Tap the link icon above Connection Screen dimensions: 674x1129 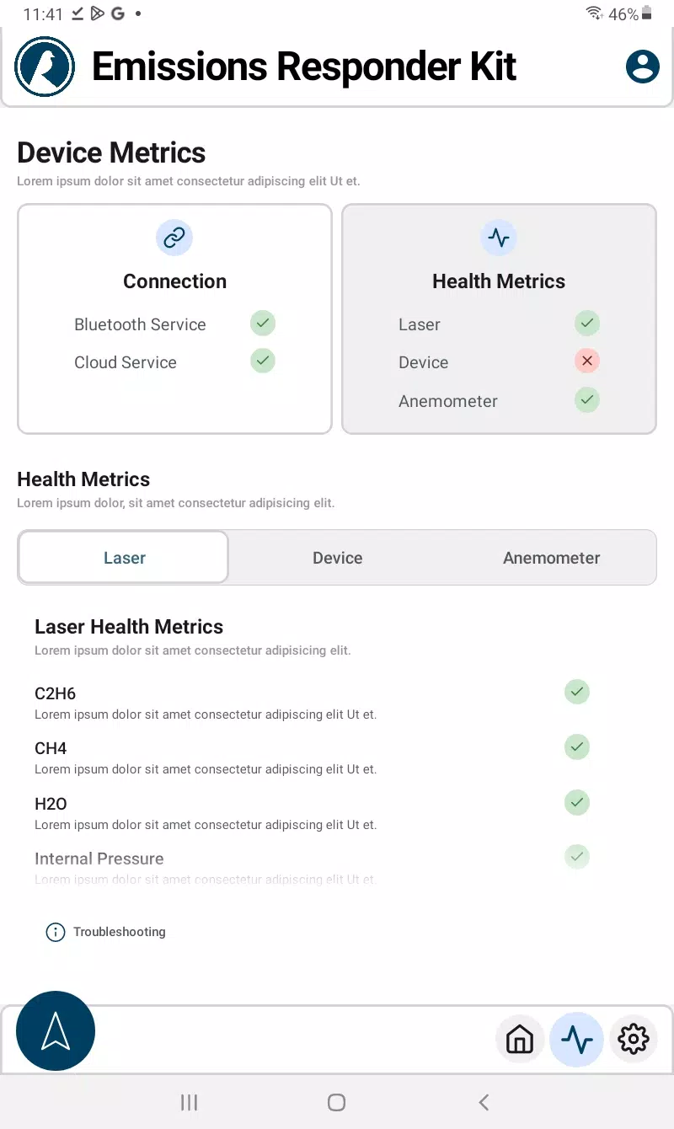[174, 238]
